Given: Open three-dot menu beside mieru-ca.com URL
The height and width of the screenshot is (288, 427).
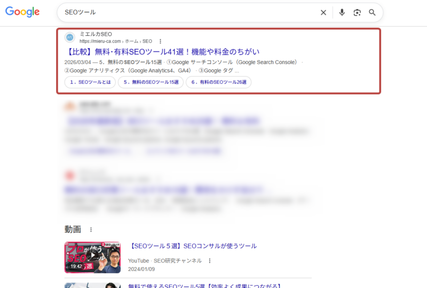Looking at the screenshot, I should 160,41.
